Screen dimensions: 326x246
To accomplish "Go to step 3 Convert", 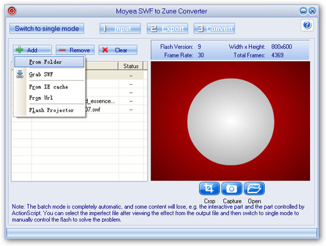I will point(214,28).
